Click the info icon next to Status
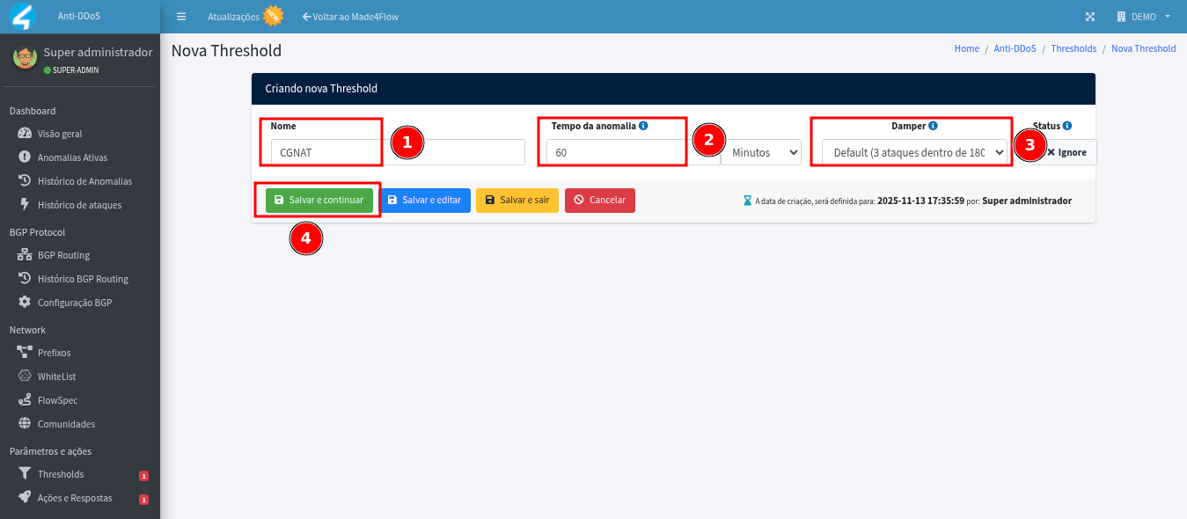The width and height of the screenshot is (1187, 519). pos(1066,126)
